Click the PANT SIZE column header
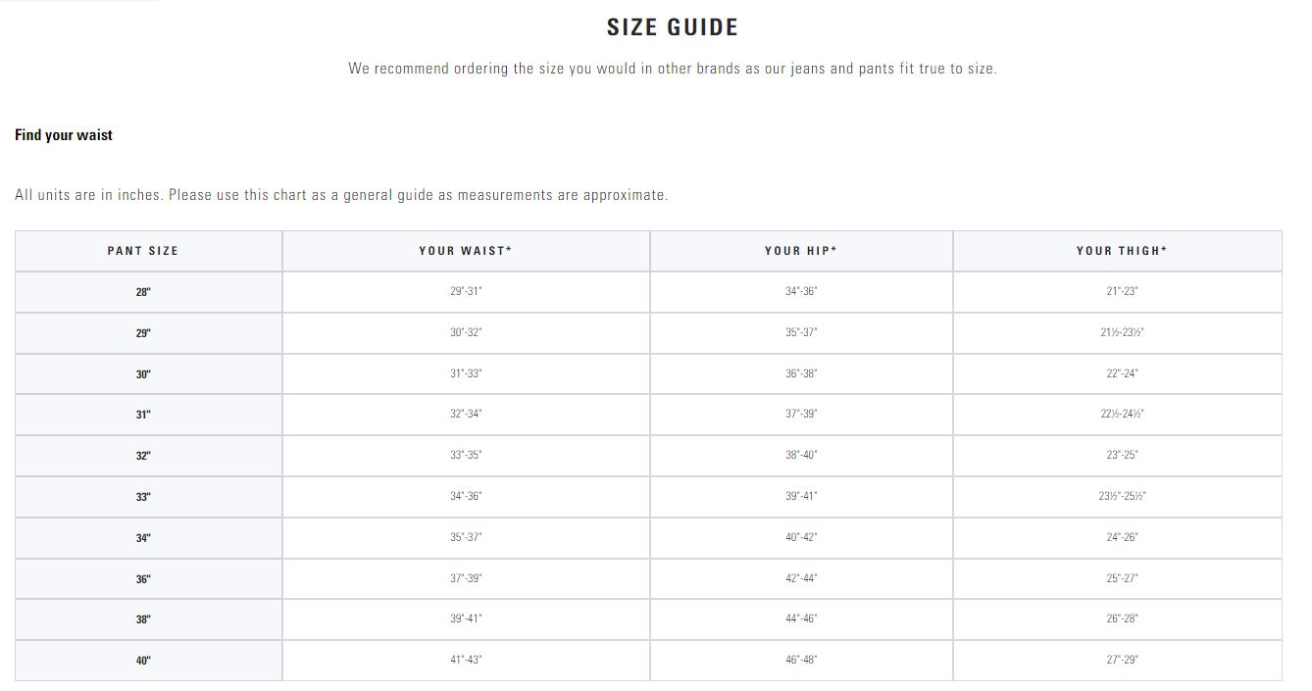1312x691 pixels. (x=143, y=251)
